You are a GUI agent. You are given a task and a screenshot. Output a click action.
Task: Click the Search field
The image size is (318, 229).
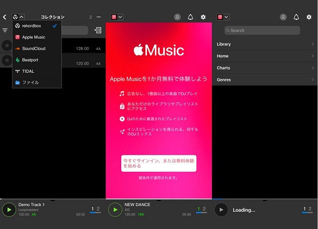(x=262, y=30)
